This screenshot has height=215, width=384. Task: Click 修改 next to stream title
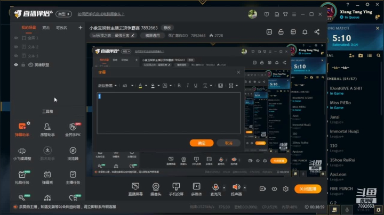(167, 28)
